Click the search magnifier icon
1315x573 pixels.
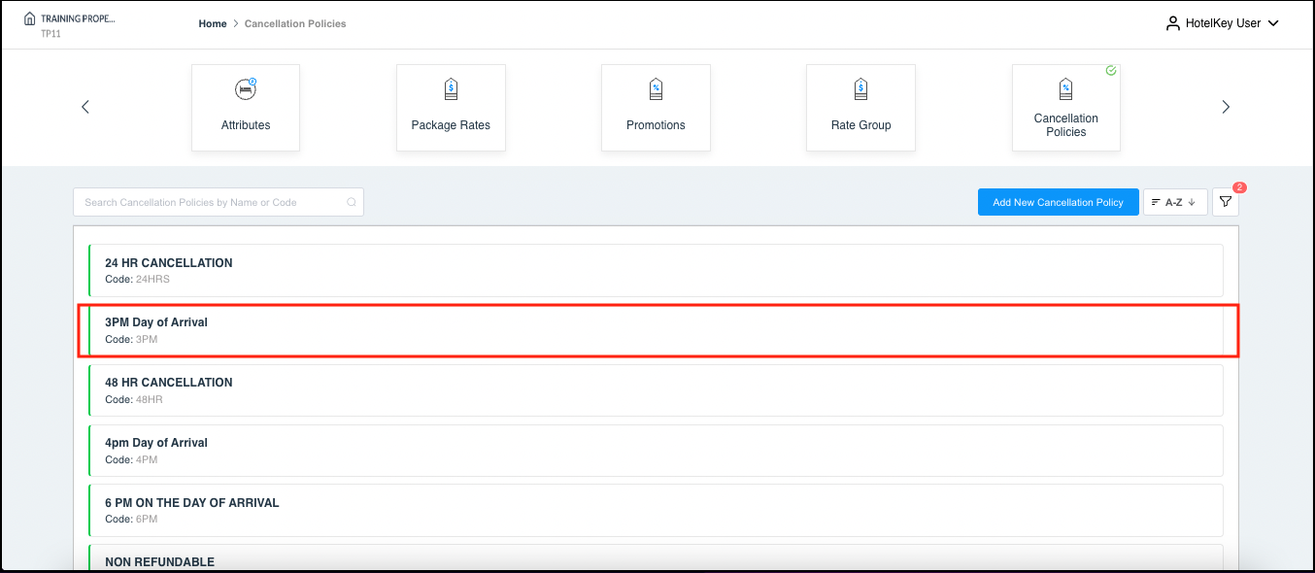(352, 203)
